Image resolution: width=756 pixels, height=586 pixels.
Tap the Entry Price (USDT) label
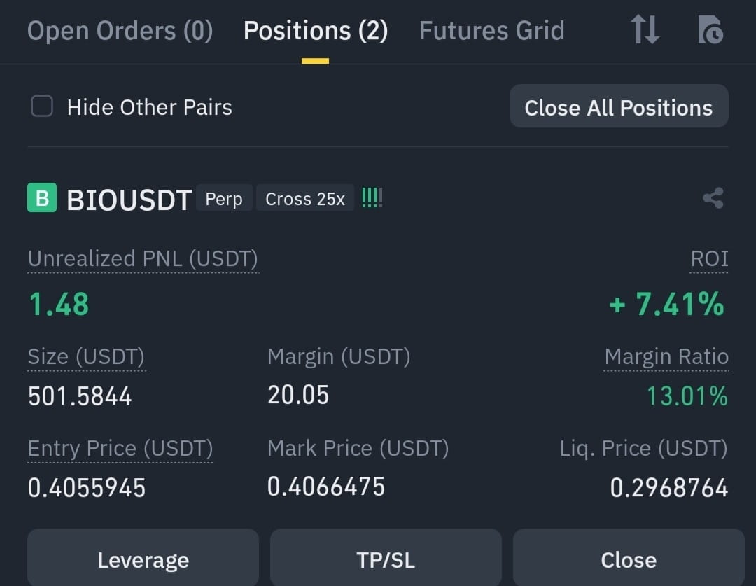[120, 449]
